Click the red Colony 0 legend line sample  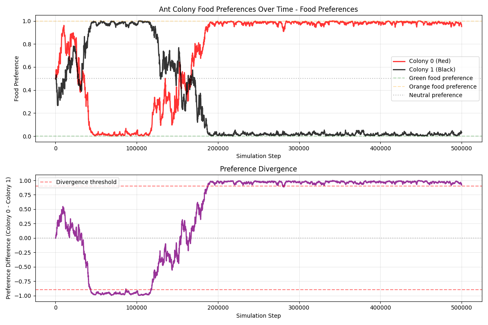tap(401, 61)
